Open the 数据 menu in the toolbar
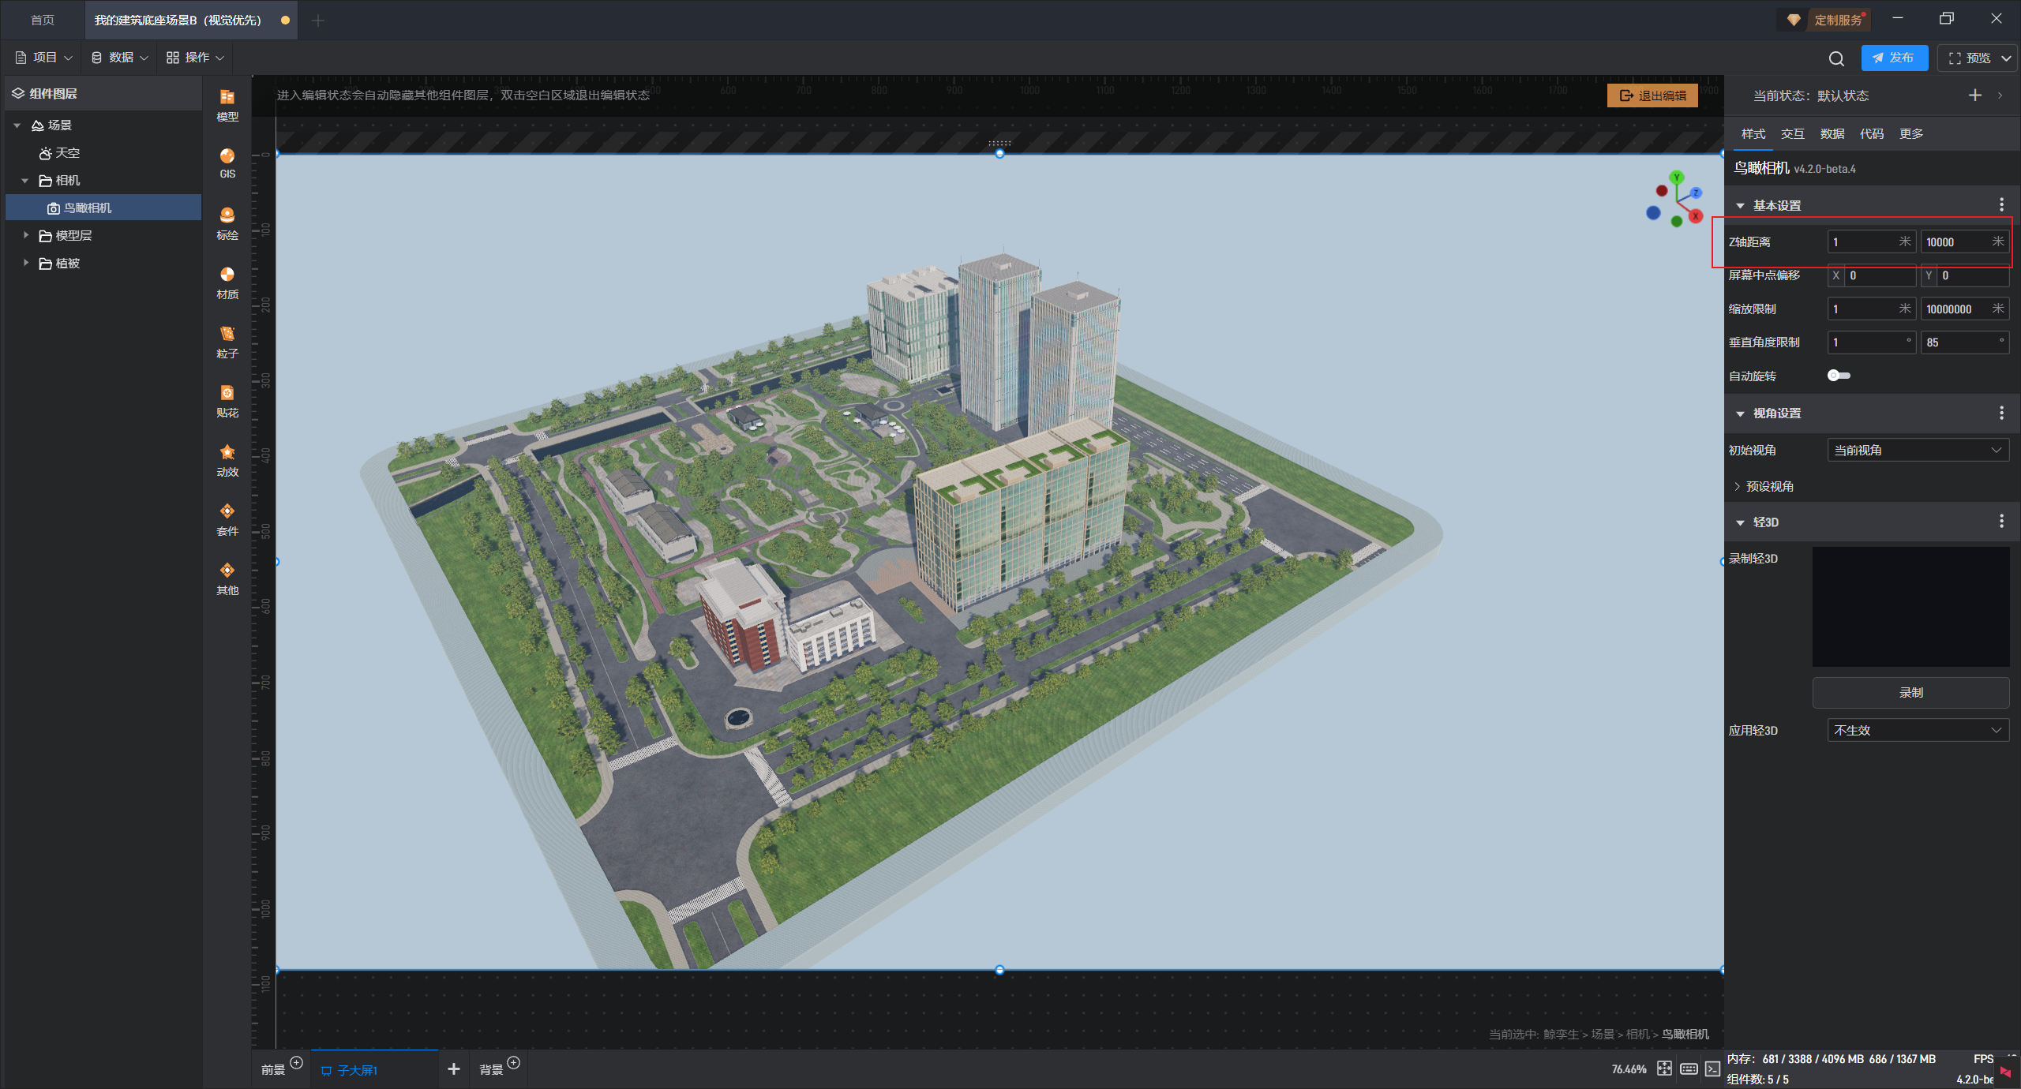 tap(120, 58)
